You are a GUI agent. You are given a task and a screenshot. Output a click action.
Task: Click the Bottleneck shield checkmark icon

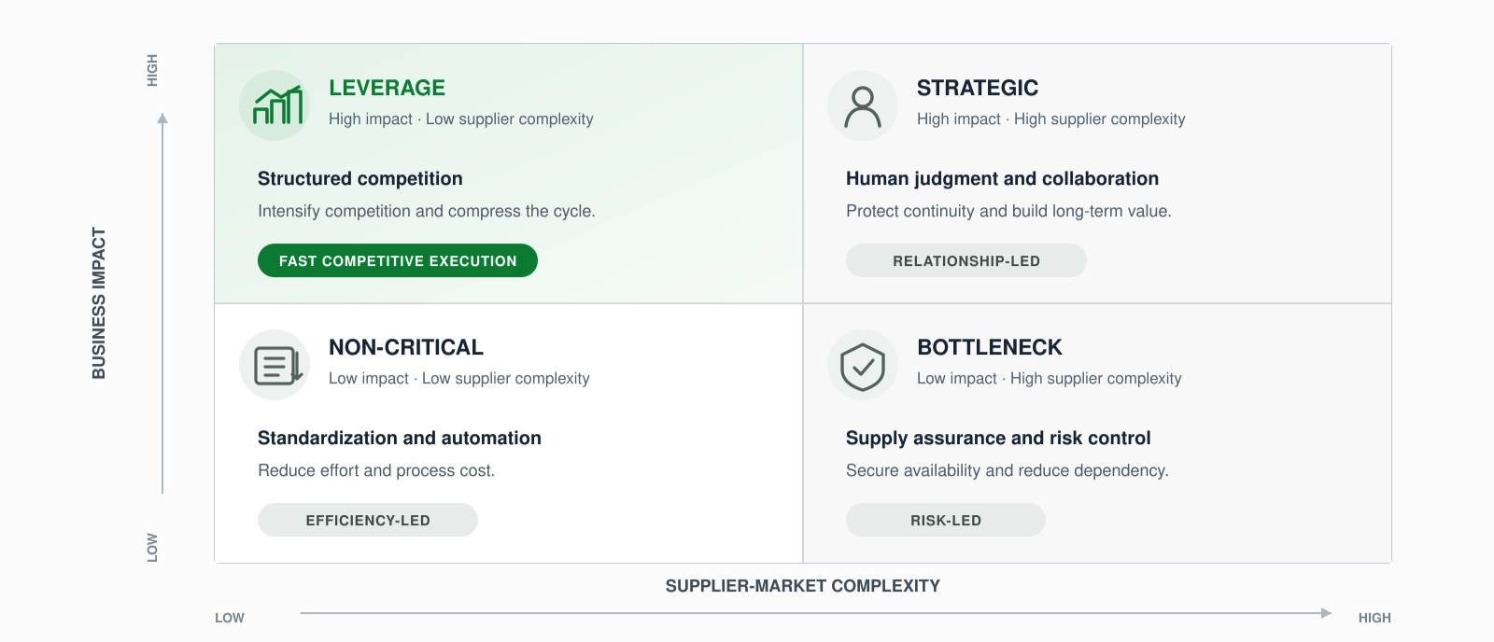tap(863, 365)
